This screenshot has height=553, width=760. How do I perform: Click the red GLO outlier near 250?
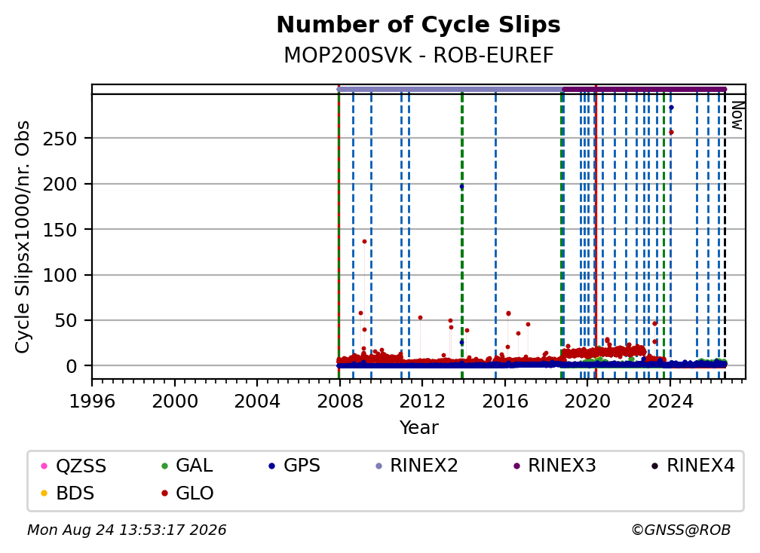click(x=671, y=132)
